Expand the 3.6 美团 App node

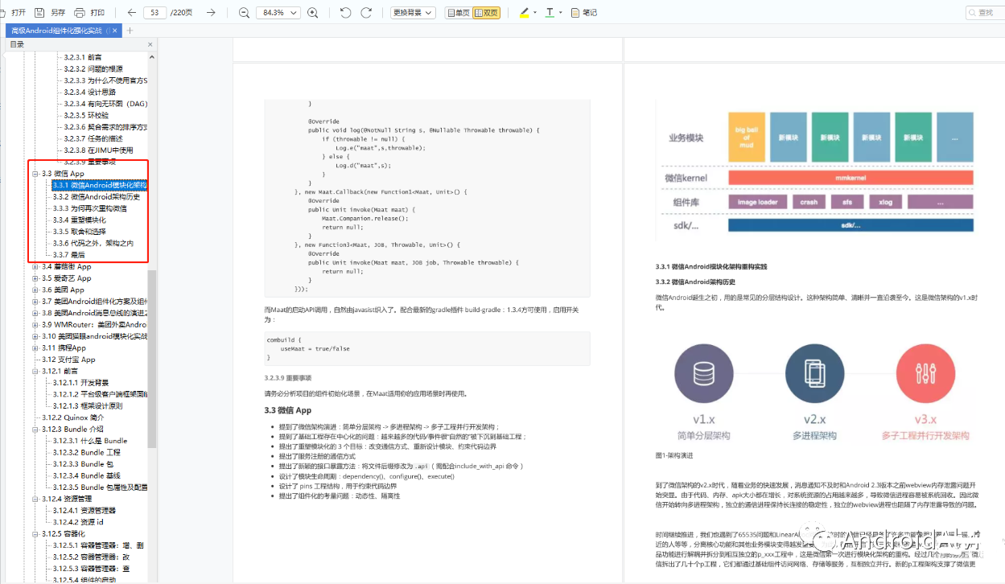pos(35,290)
